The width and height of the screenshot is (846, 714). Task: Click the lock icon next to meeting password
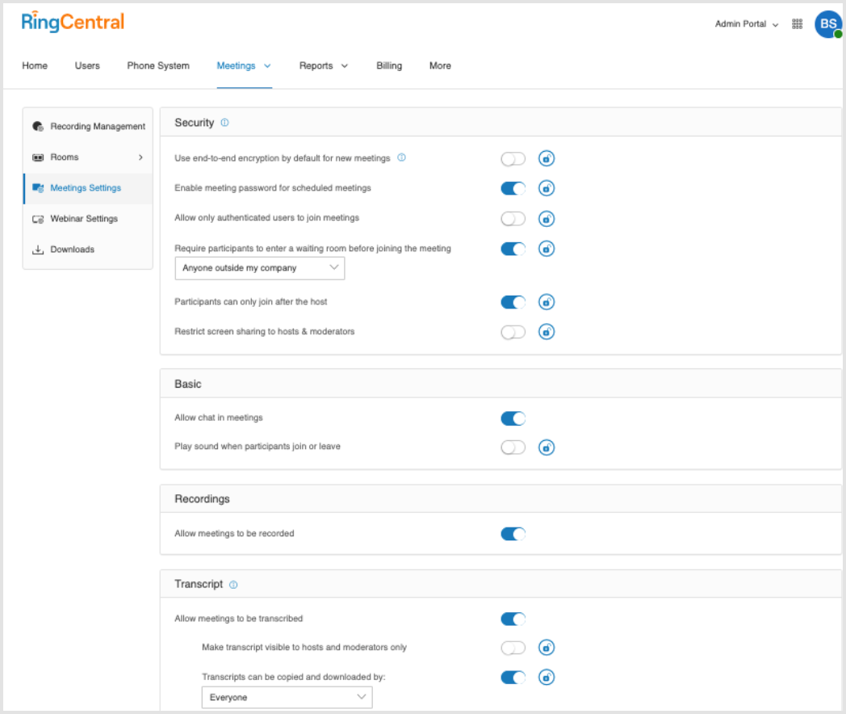click(547, 188)
